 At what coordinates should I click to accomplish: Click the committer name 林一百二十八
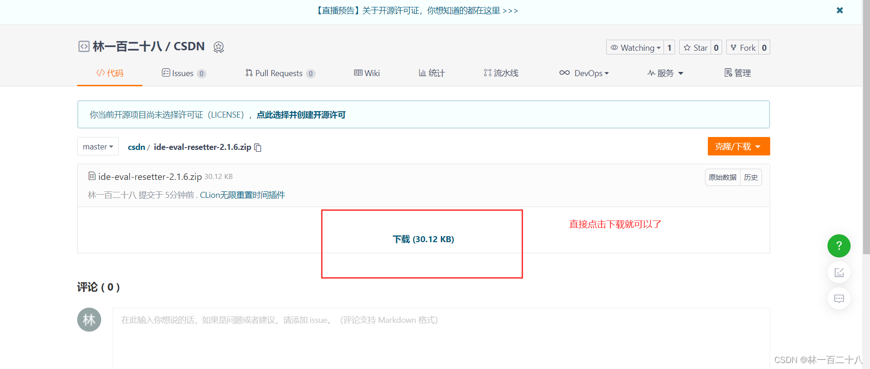pos(112,195)
